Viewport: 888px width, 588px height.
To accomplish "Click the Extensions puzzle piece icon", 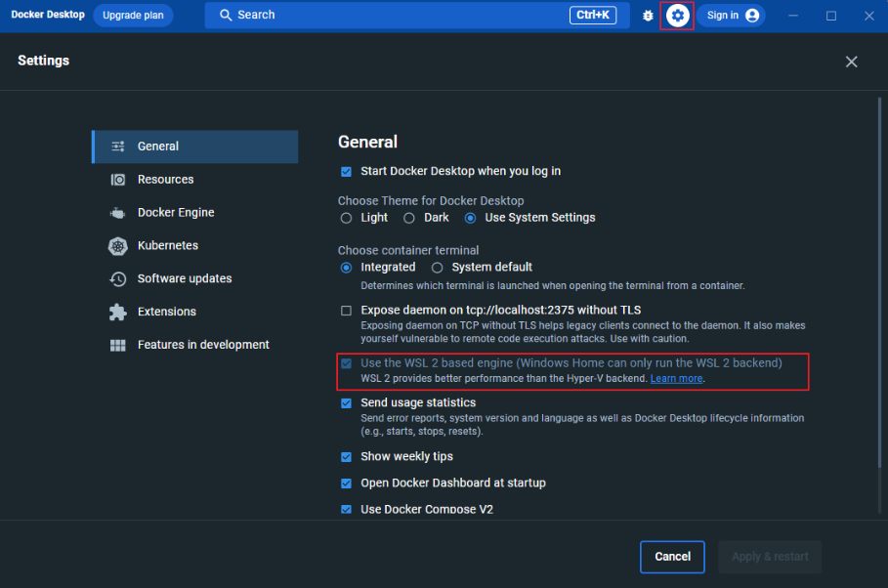I will [x=118, y=312].
